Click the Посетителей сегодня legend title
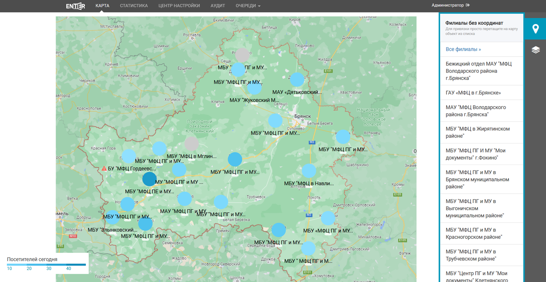The width and height of the screenshot is (546, 282). [x=32, y=259]
